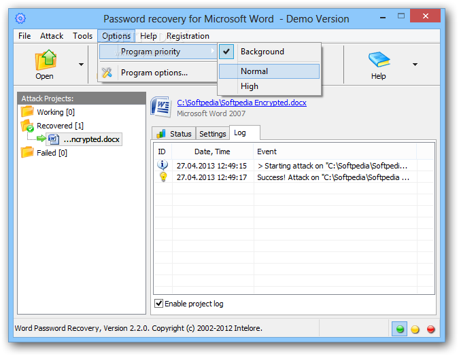Click the Failed folder icon
459x356 pixels.
[x=27, y=152]
